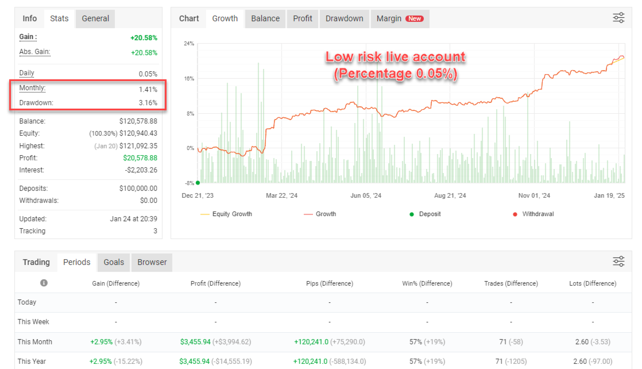Click the info icon in the Periods table
The width and height of the screenshot is (642, 369).
tap(44, 283)
